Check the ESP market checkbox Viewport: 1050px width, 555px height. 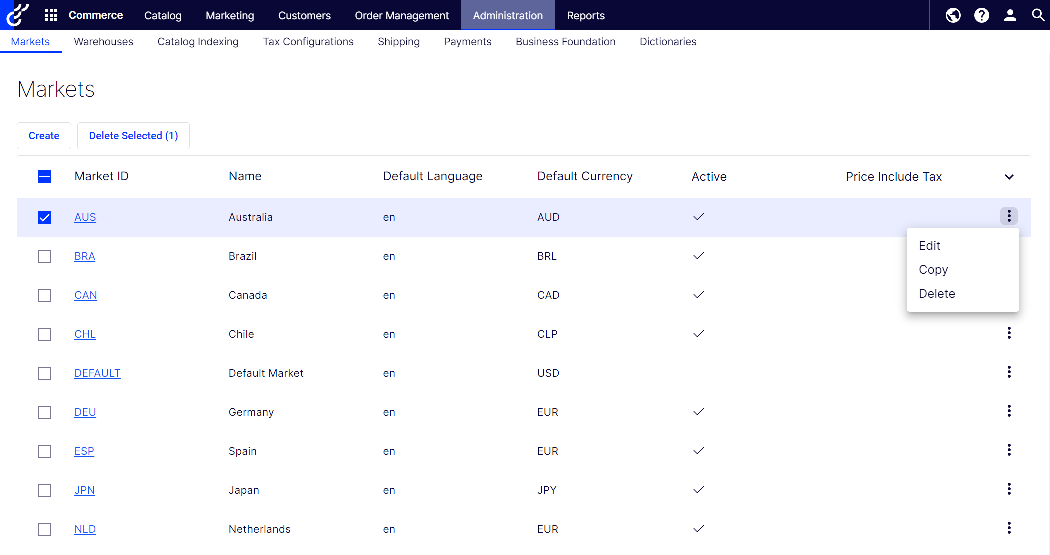tap(44, 452)
